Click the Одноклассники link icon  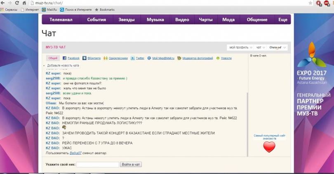point(106,58)
